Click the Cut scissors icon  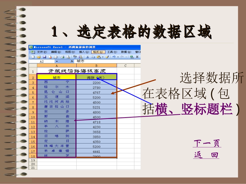coord(88,57)
